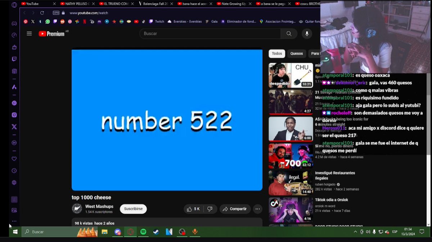Like the video with thumbs-up 5 K

tap(193, 209)
